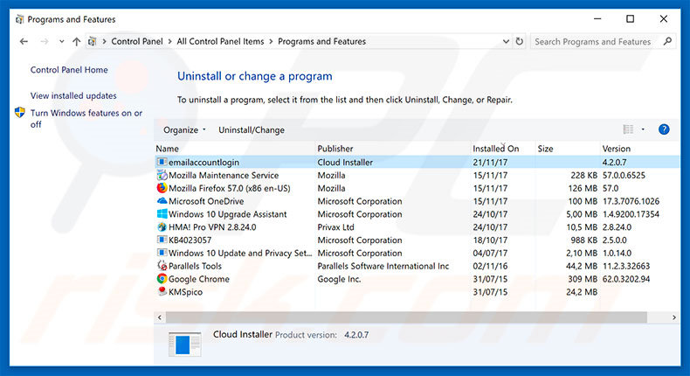Select the HMA! Pro VPN icon
The image size is (690, 376).
coord(162,227)
